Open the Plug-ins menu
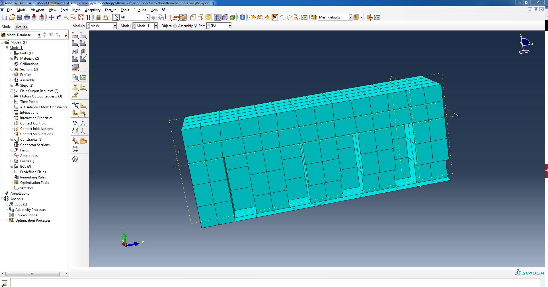Image resolution: width=548 pixels, height=287 pixels. tap(139, 10)
